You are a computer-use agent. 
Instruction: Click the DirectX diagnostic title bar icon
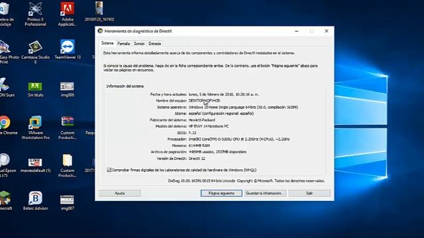pos(100,31)
